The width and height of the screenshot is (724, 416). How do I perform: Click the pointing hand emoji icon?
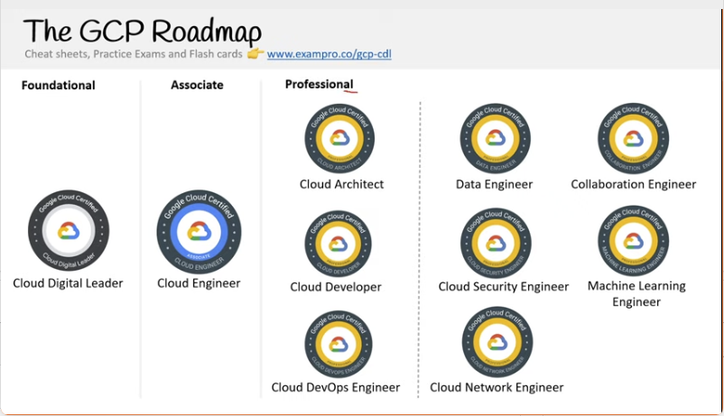coord(255,54)
